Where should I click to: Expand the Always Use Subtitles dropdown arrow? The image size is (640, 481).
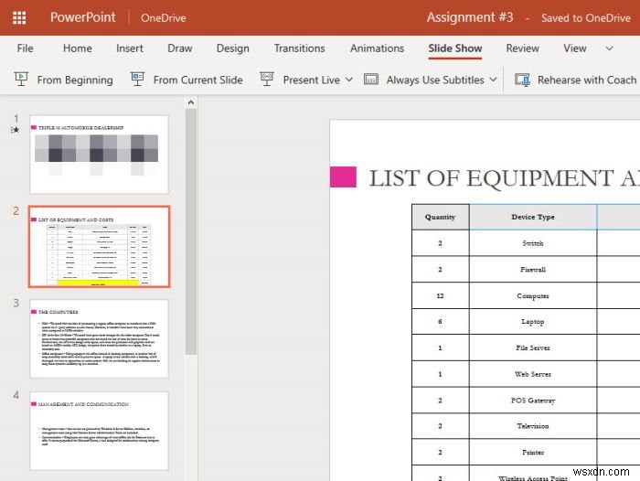pos(493,80)
